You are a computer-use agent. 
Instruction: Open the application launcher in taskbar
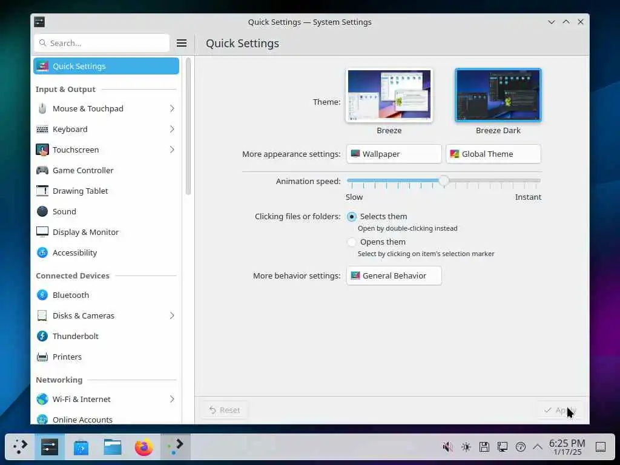20,447
